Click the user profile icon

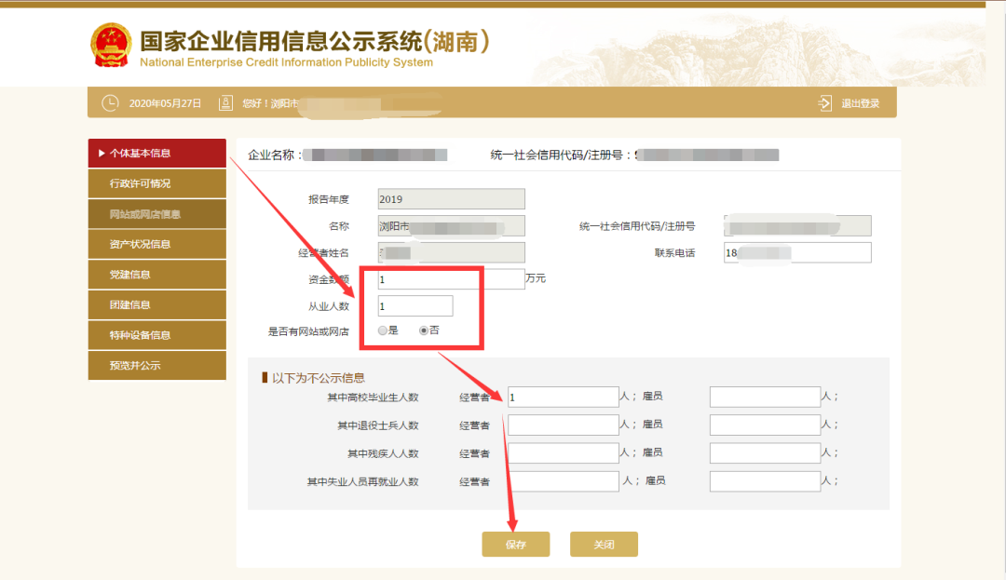pyautogui.click(x=225, y=103)
